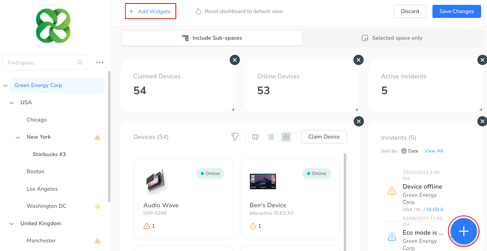Click View All incidents link

tap(434, 151)
